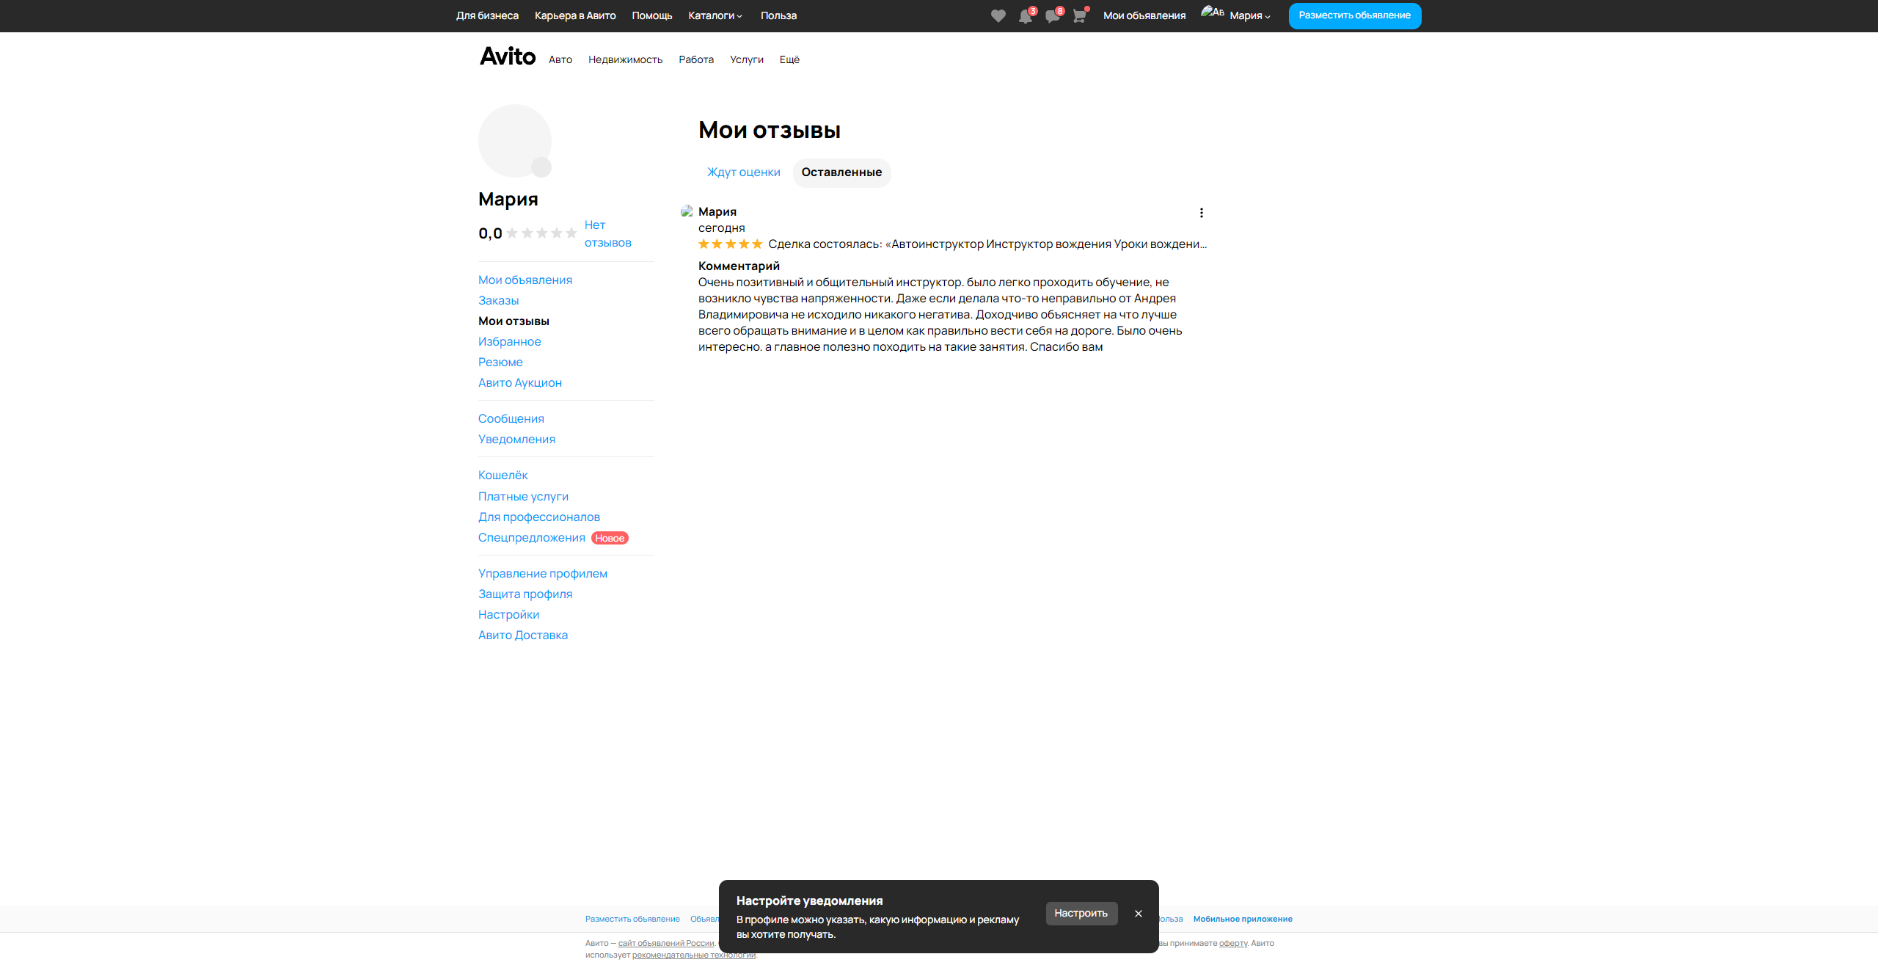Open Кошелёк sidebar link

point(503,476)
